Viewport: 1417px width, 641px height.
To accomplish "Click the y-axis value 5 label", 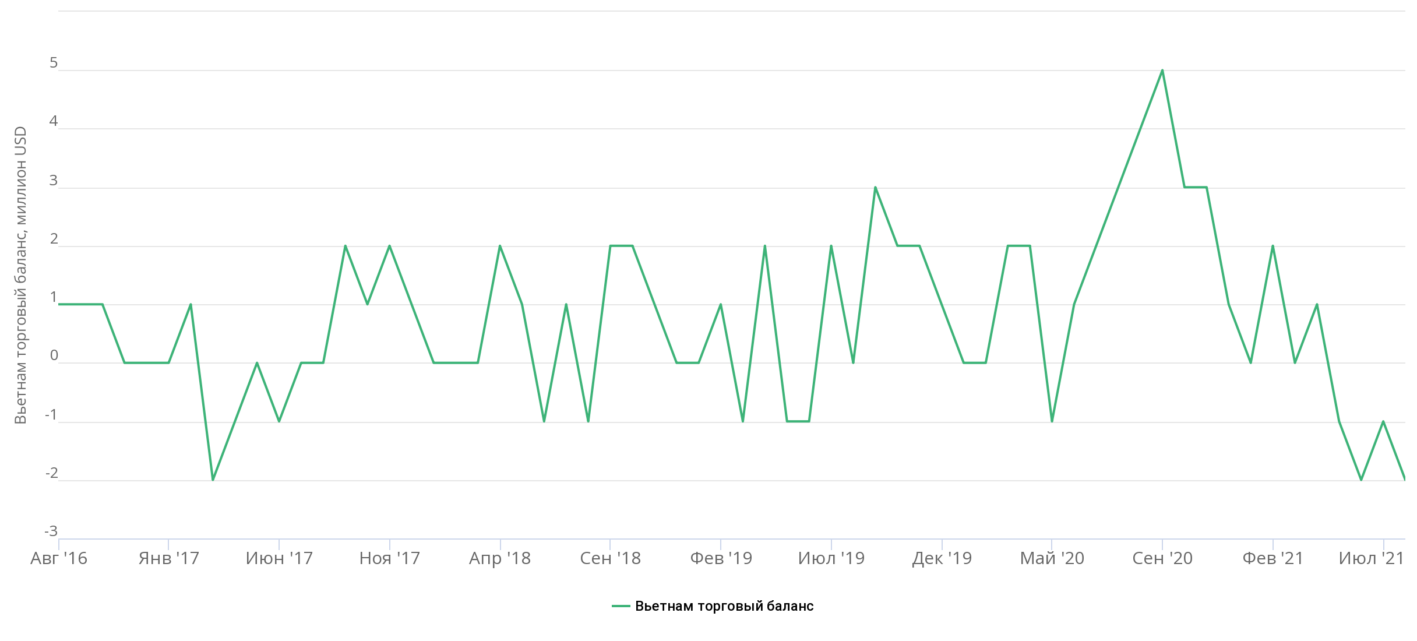I will point(54,63).
